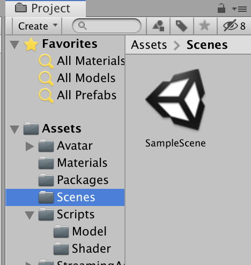This screenshot has height=265, width=251.
Task: Click the All Prefabs search favorite
Action: (x=78, y=95)
